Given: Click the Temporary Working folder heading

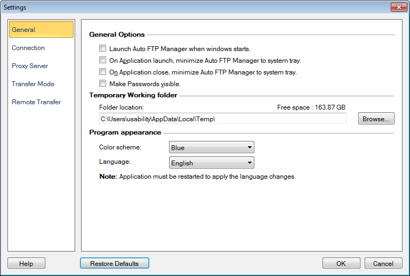Looking at the screenshot, I should 133,95.
